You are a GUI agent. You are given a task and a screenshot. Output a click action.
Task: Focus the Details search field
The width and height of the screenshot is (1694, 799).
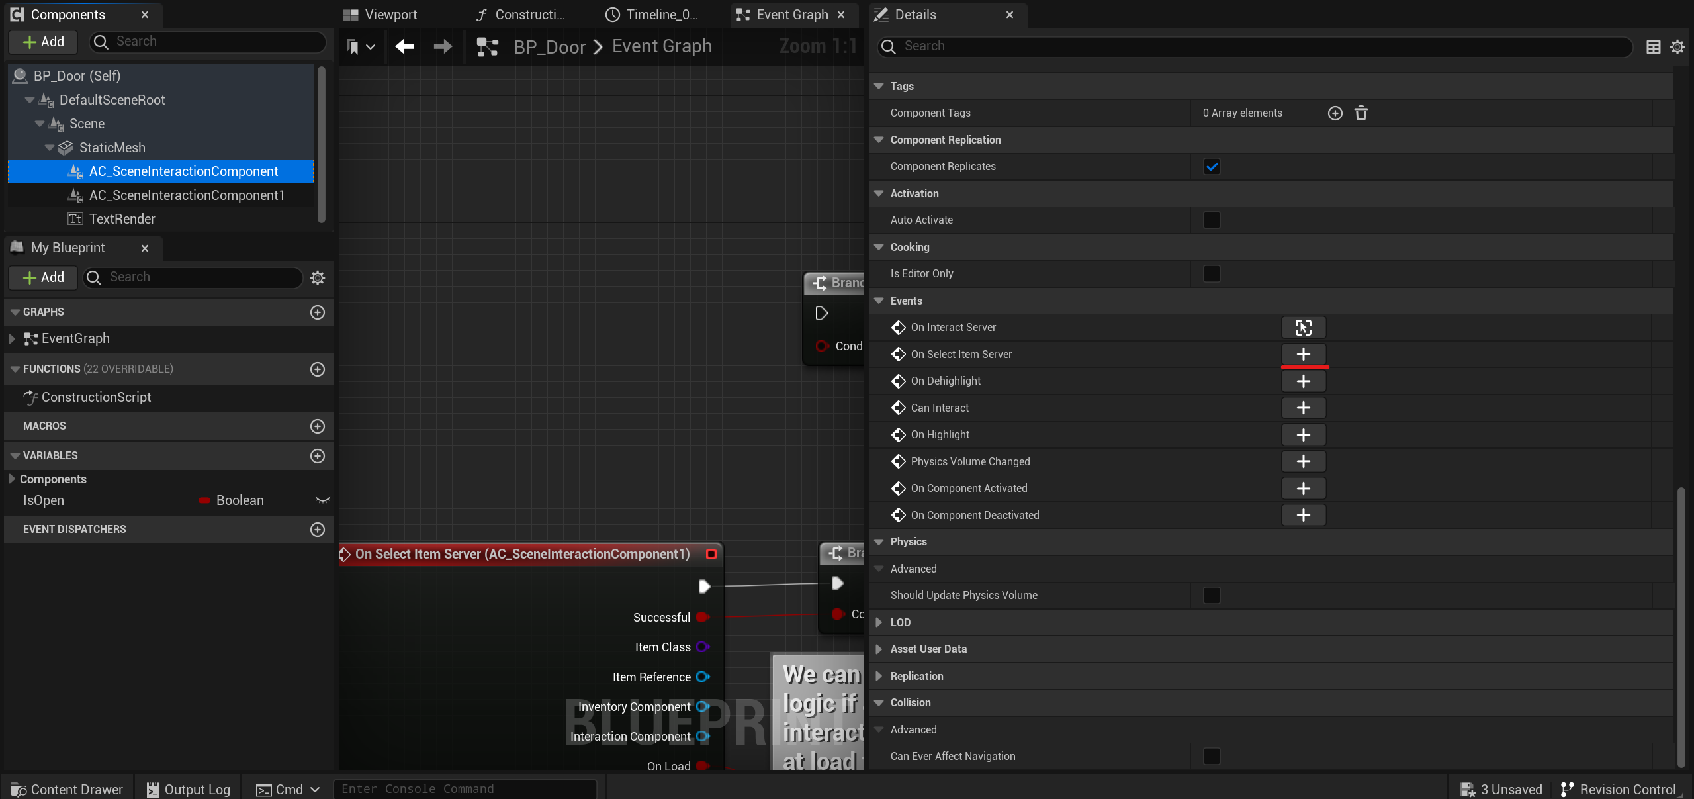pos(1255,46)
